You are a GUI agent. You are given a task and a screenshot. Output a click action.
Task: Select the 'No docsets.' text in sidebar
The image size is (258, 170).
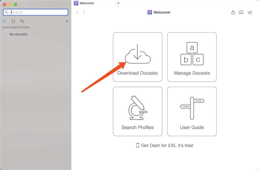point(18,34)
